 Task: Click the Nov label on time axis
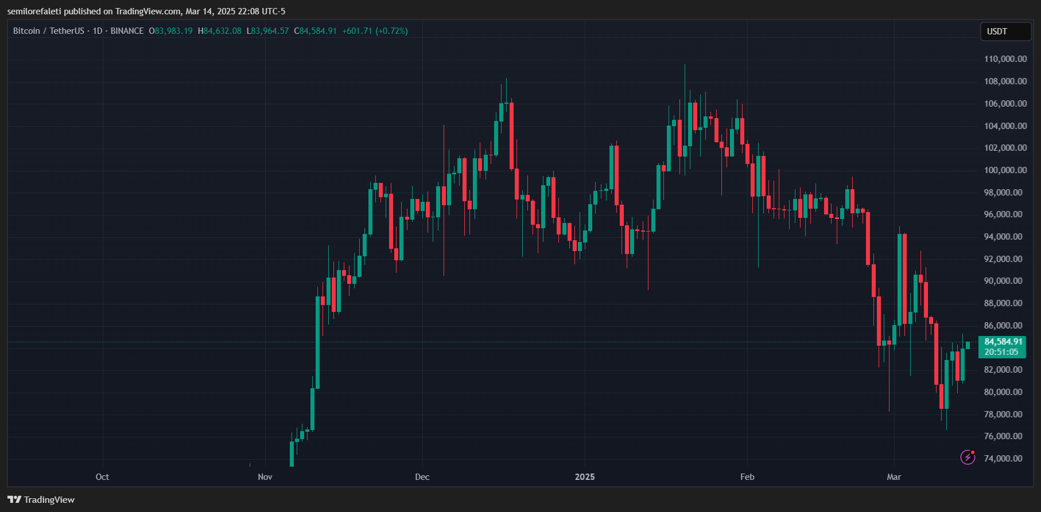tap(265, 477)
